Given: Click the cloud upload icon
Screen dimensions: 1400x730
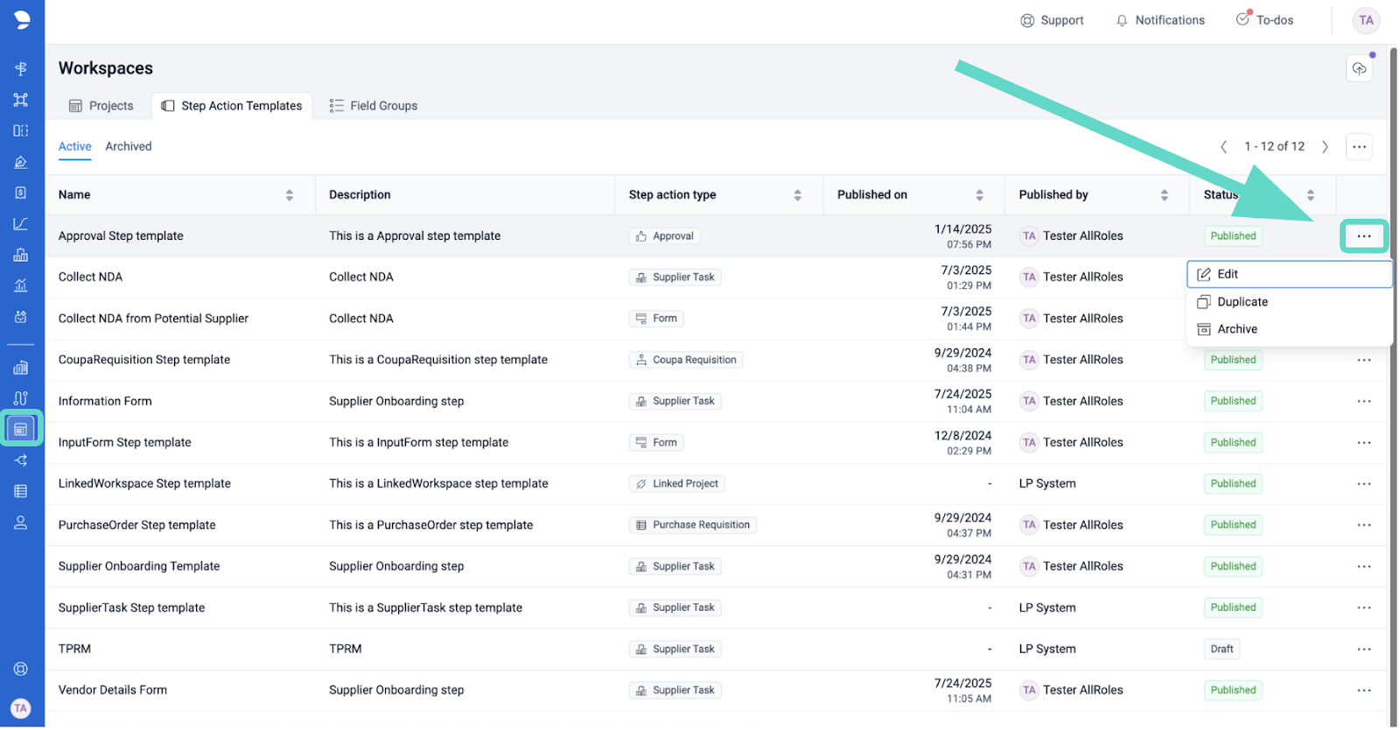Looking at the screenshot, I should point(1359,68).
